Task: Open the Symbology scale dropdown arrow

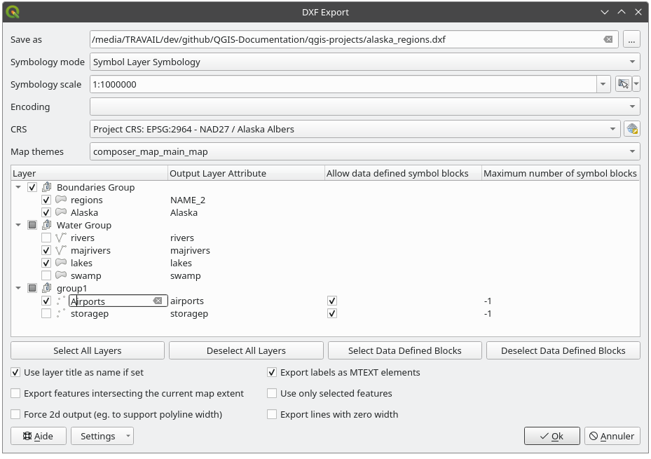Action: [x=603, y=84]
